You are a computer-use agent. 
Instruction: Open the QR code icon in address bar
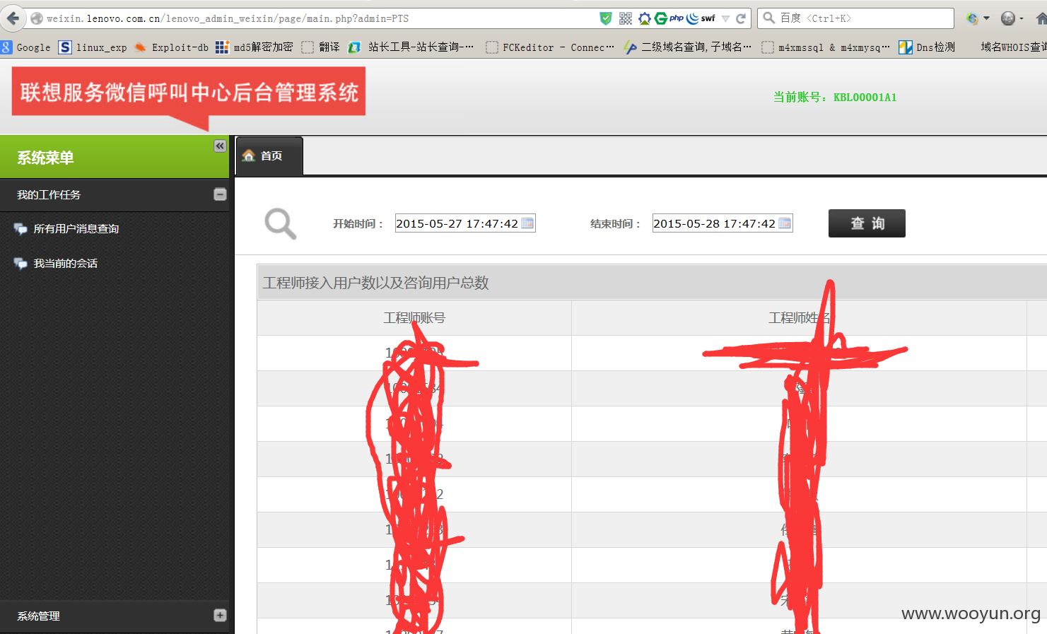tap(626, 18)
